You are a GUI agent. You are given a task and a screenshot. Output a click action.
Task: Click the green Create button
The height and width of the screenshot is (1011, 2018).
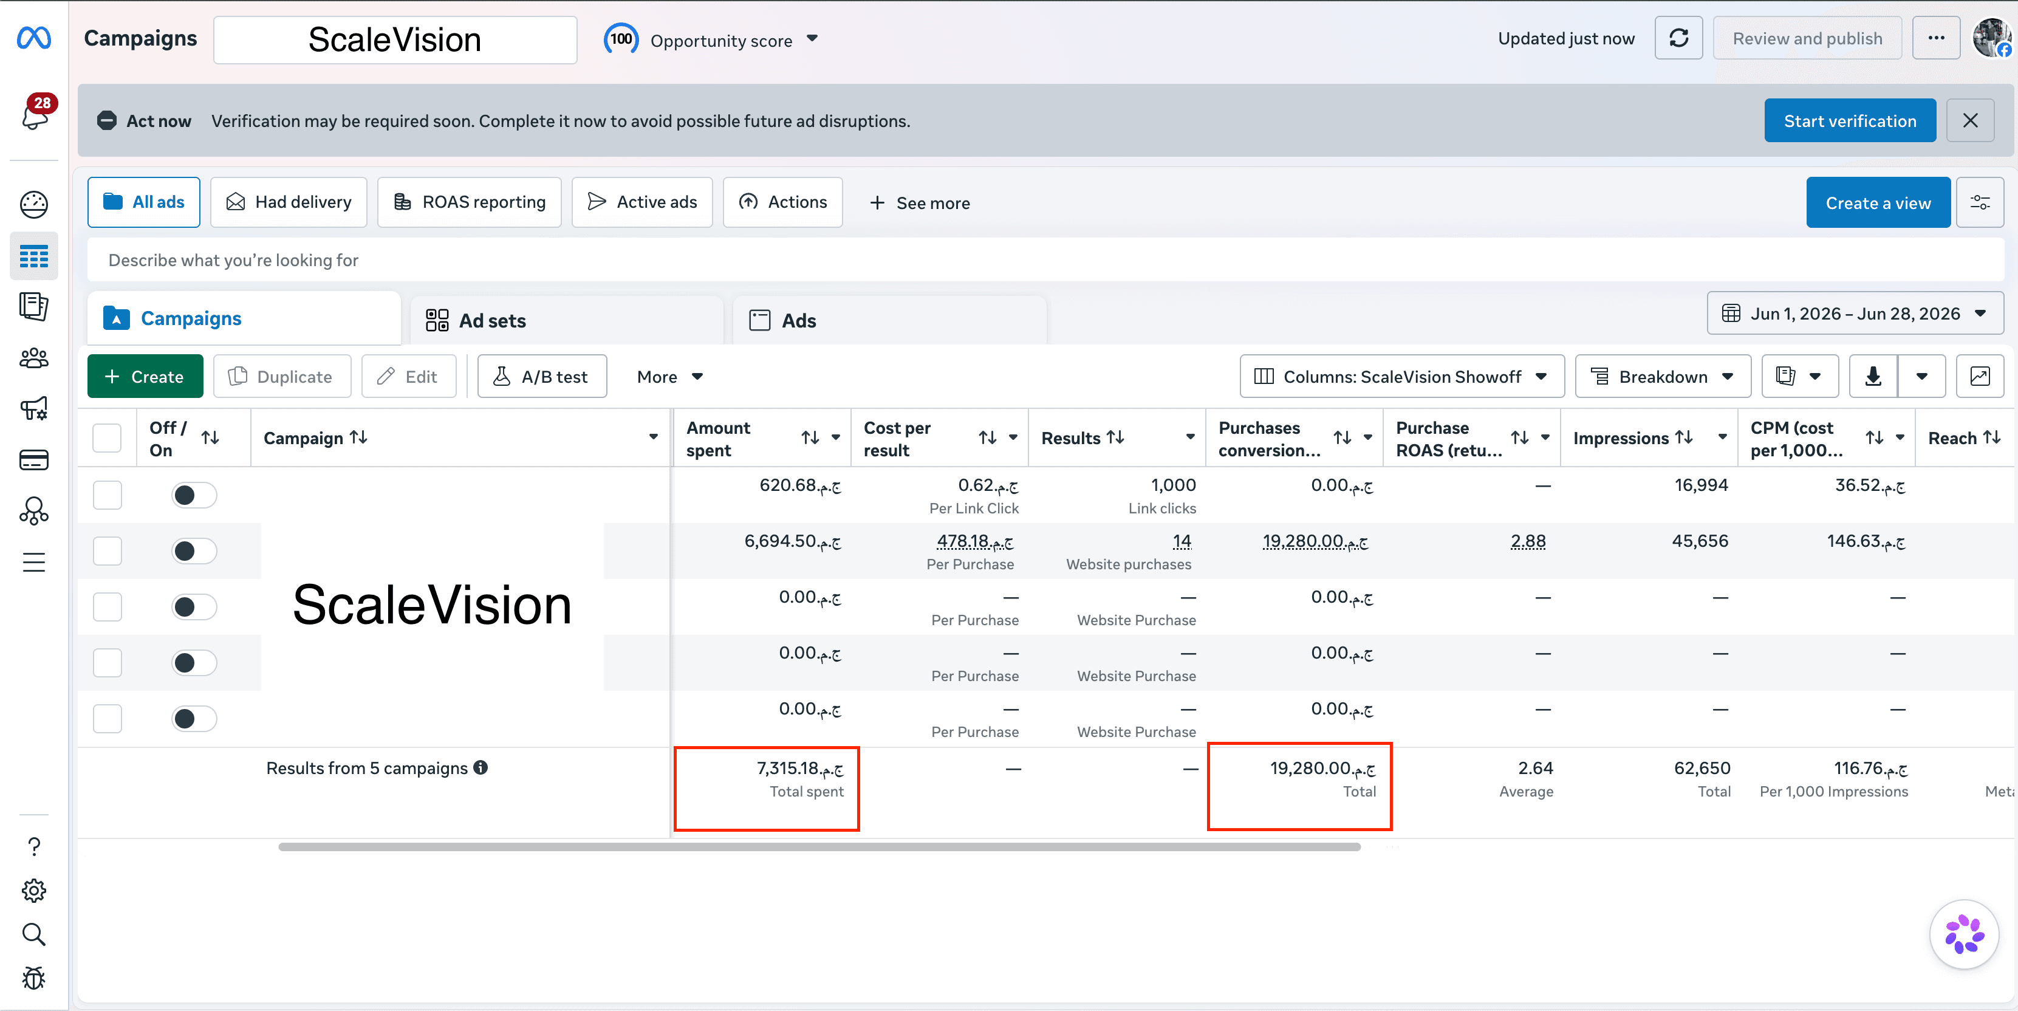[145, 377]
